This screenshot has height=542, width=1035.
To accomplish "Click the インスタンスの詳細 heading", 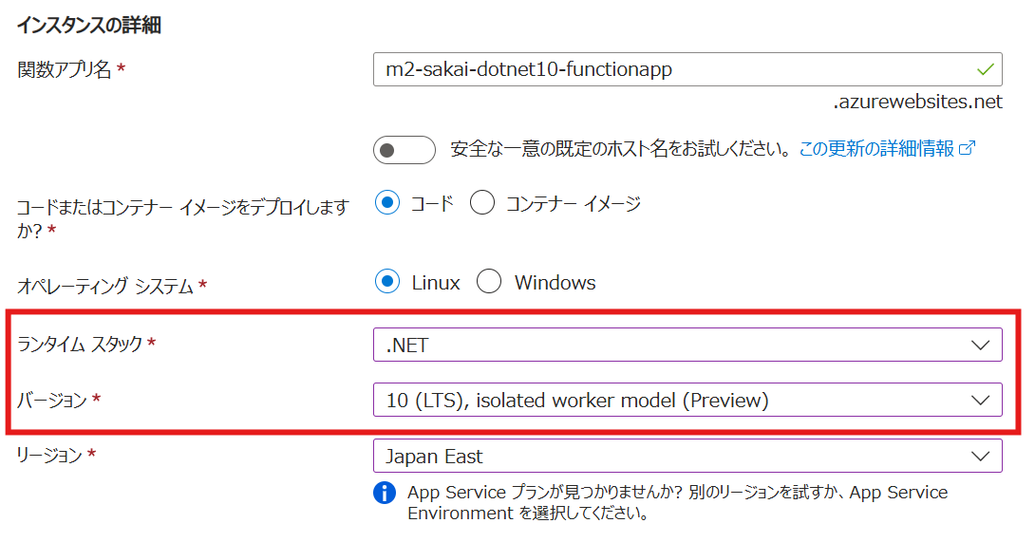I will click(x=89, y=25).
